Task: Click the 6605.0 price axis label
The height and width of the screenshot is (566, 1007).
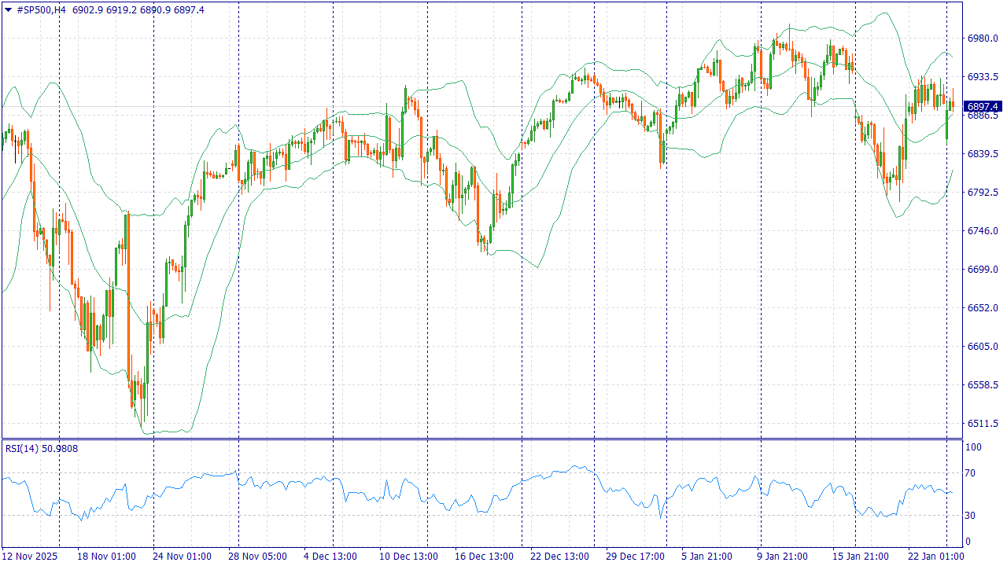Action: 983,347
